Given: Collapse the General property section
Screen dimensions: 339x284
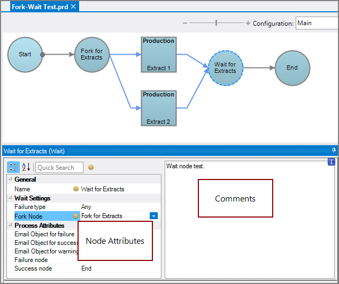Looking at the screenshot, I should pyautogui.click(x=10, y=180).
